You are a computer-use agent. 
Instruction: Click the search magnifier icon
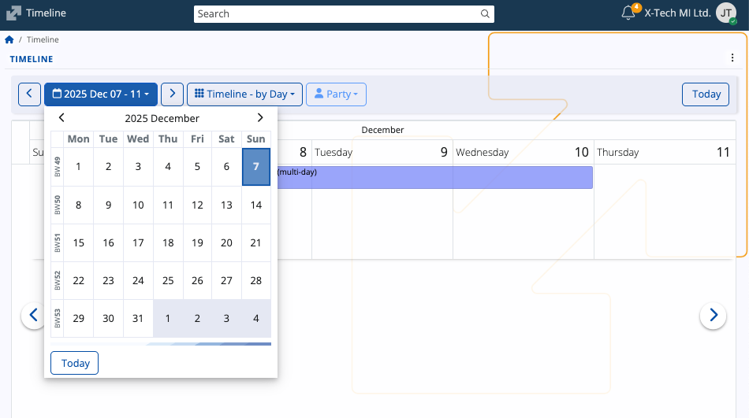[485, 14]
